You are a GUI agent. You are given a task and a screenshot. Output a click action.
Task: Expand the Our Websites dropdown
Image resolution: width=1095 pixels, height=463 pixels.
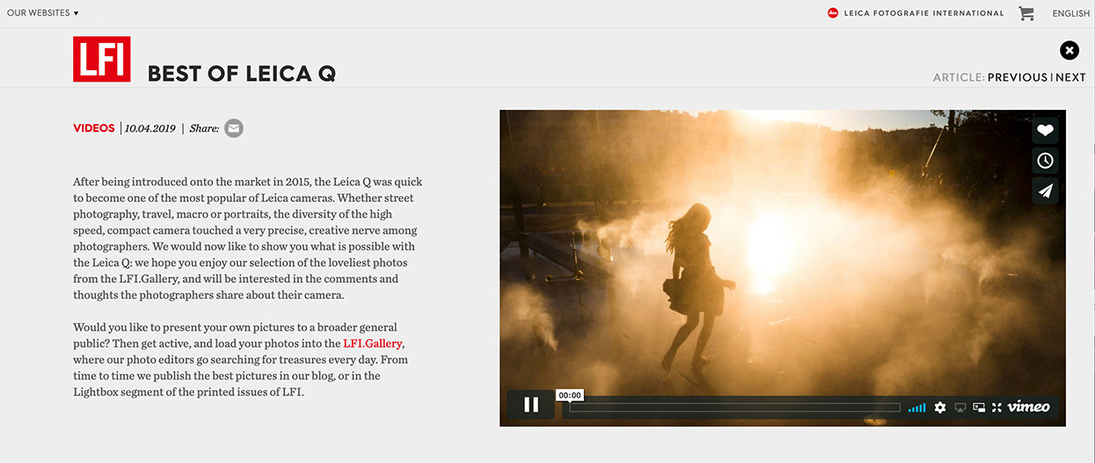tap(43, 13)
